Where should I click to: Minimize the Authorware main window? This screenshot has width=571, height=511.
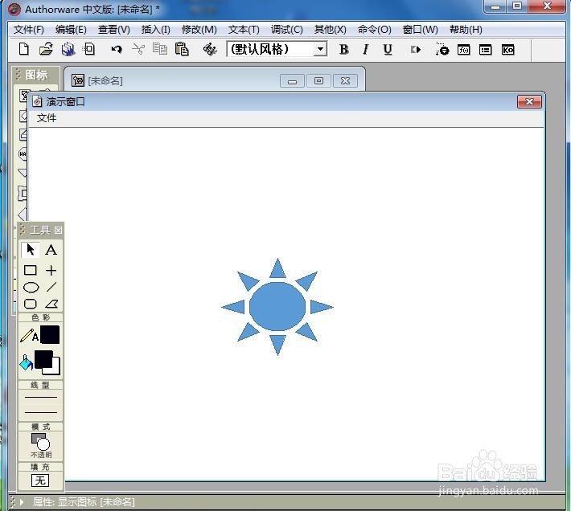[495, 6]
